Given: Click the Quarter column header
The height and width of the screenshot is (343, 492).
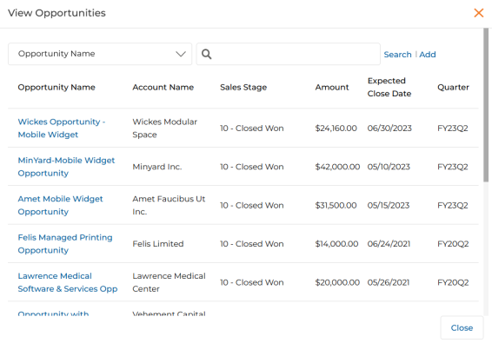Looking at the screenshot, I should (x=453, y=87).
